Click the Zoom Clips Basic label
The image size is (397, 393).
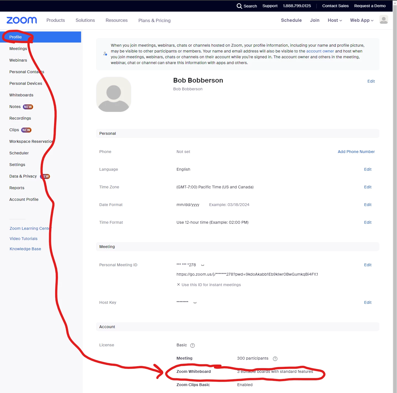tap(193, 385)
